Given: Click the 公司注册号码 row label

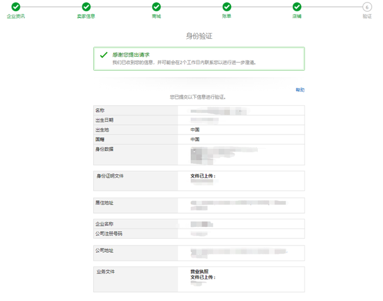Looking at the screenshot, I should pos(109,234).
